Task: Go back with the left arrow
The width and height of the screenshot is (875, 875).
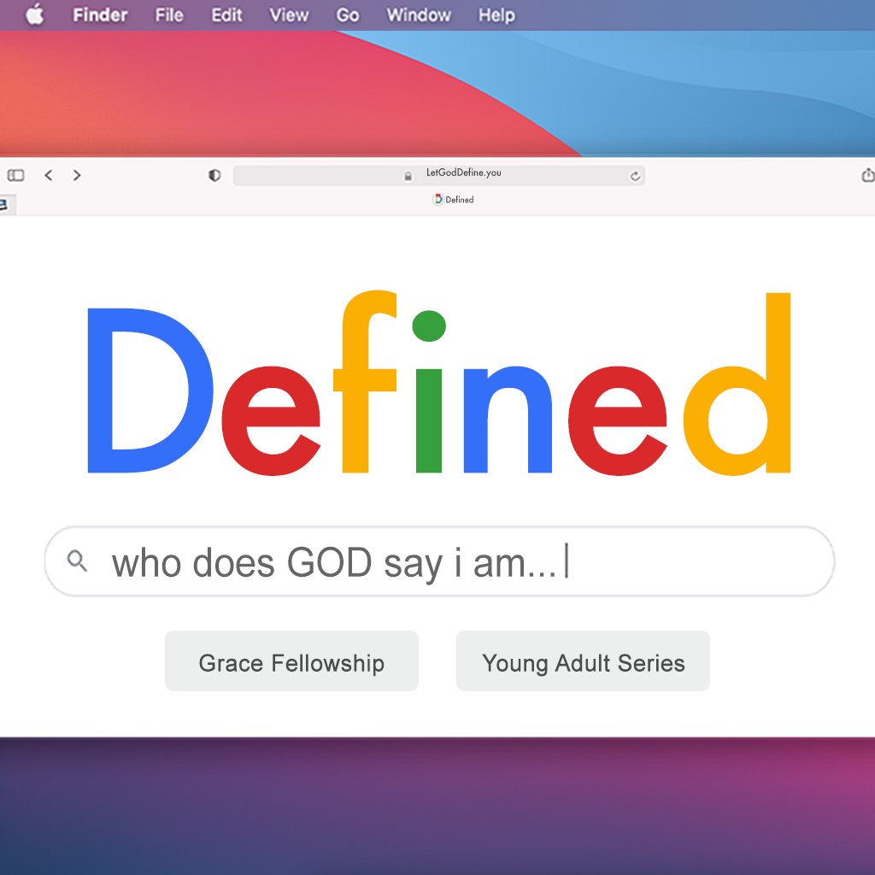Action: (49, 175)
